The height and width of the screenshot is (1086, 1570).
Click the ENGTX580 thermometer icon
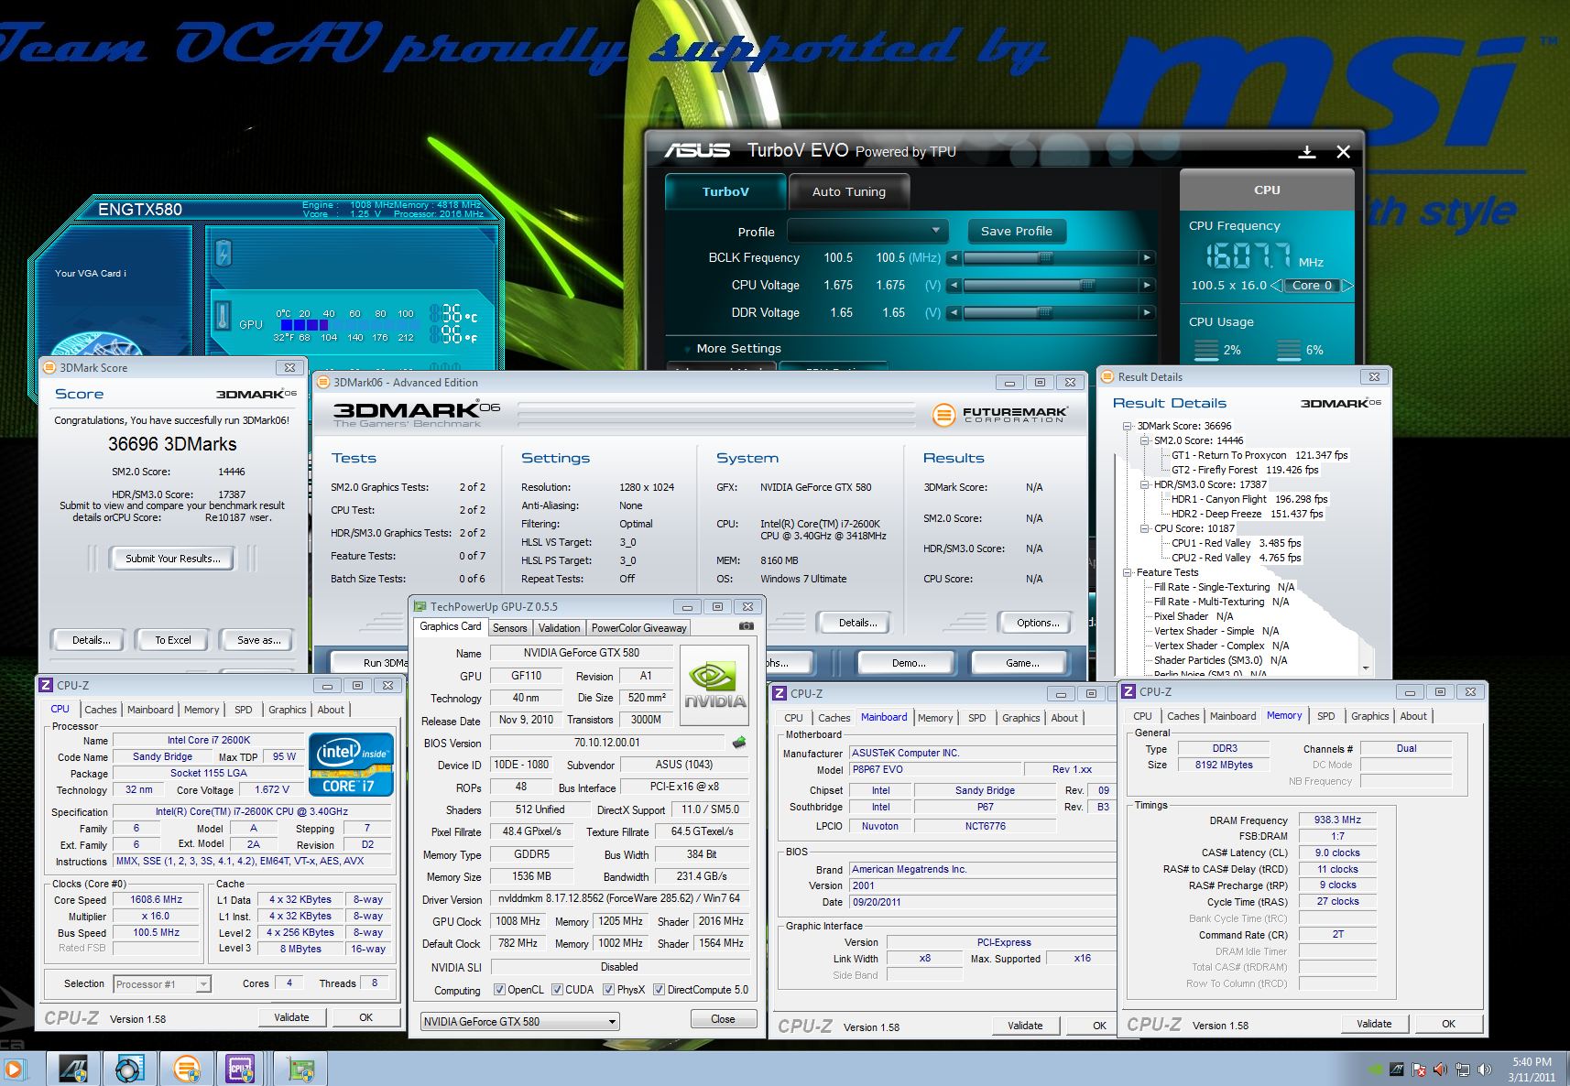(x=223, y=316)
